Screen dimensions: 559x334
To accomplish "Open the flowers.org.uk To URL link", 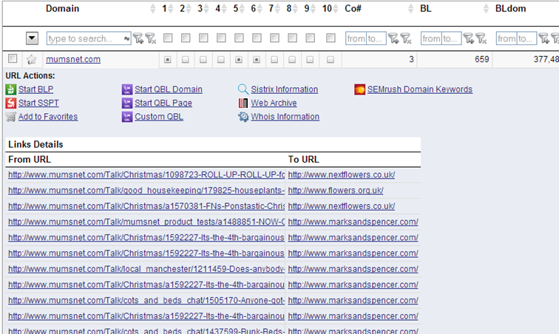I will 336,191.
